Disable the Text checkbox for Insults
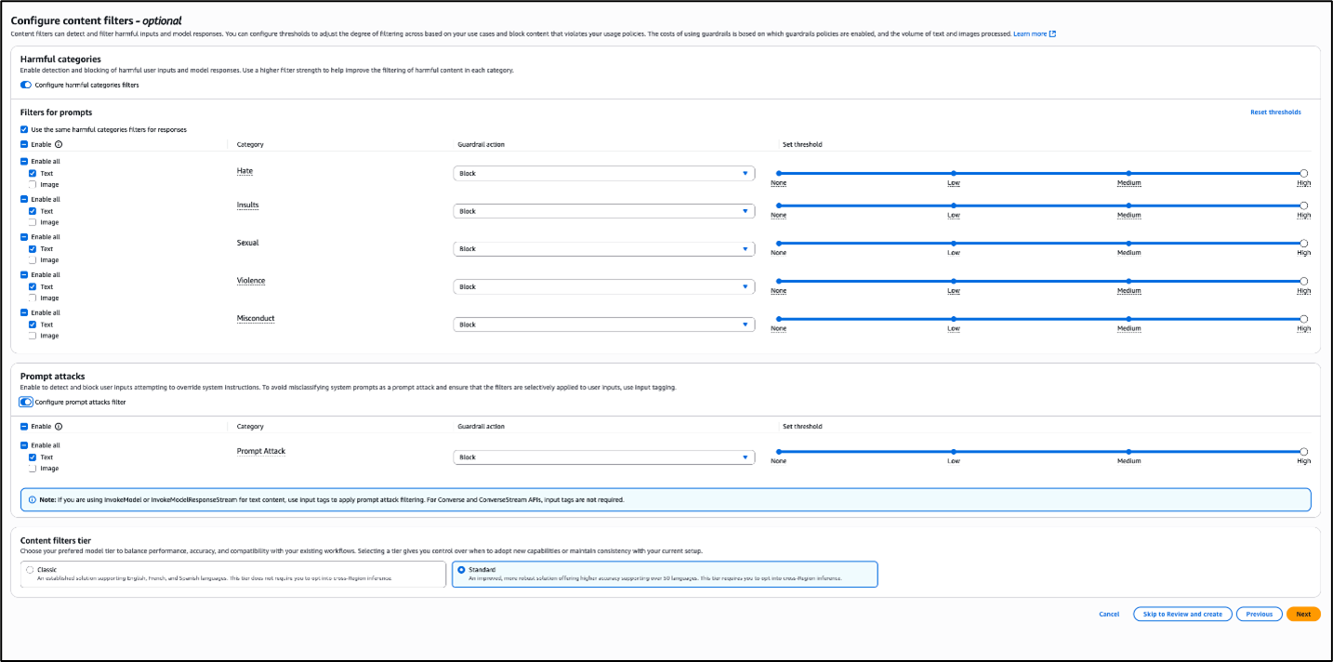 click(x=34, y=211)
